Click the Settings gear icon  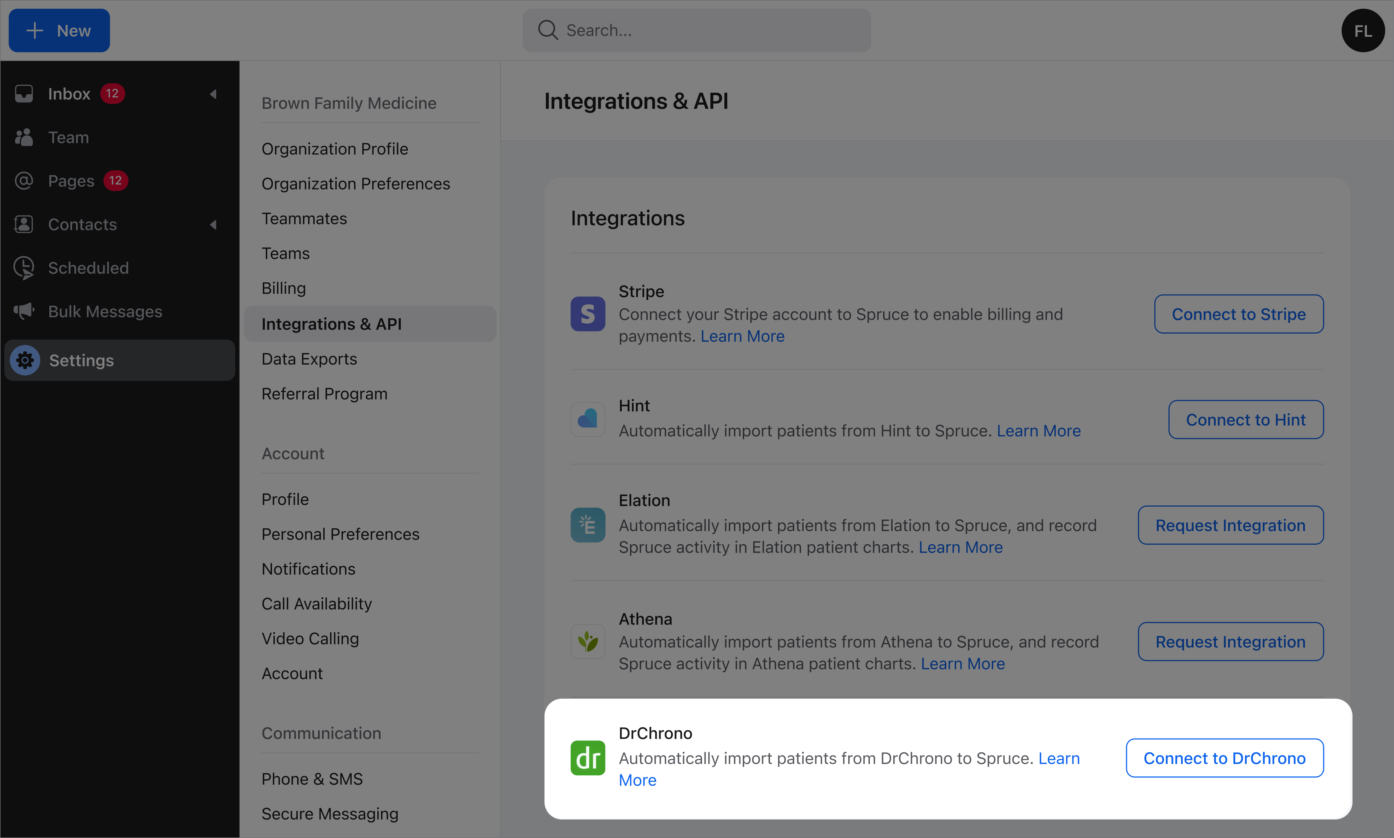(x=25, y=360)
